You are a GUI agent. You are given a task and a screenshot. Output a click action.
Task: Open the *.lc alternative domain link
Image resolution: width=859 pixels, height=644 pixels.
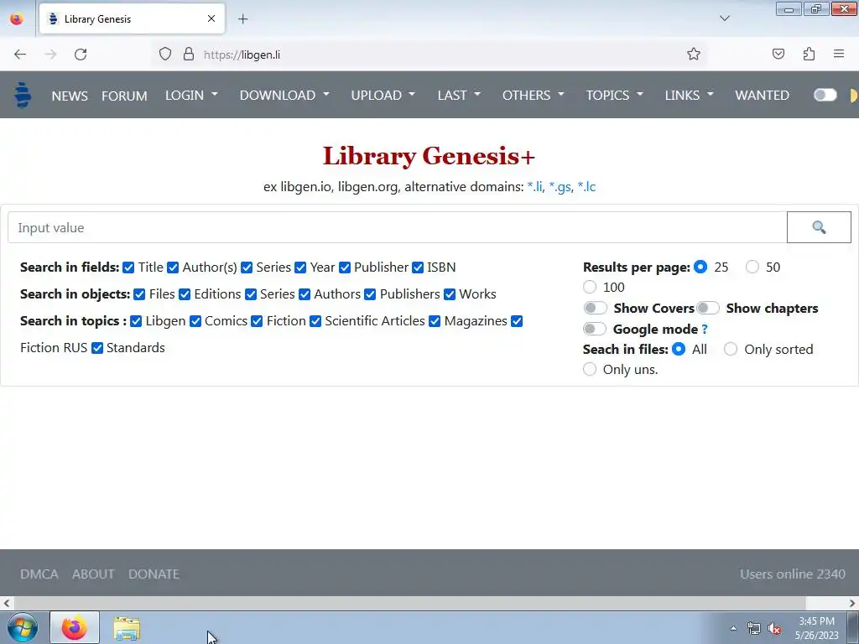[x=586, y=187]
